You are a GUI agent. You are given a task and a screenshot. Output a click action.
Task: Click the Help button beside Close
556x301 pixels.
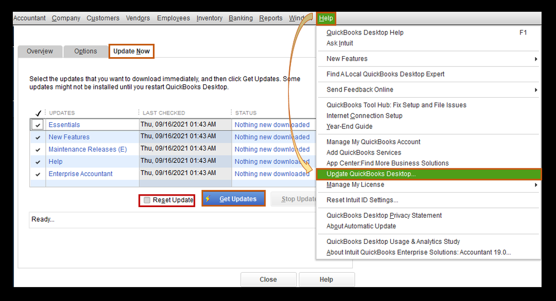click(x=327, y=279)
